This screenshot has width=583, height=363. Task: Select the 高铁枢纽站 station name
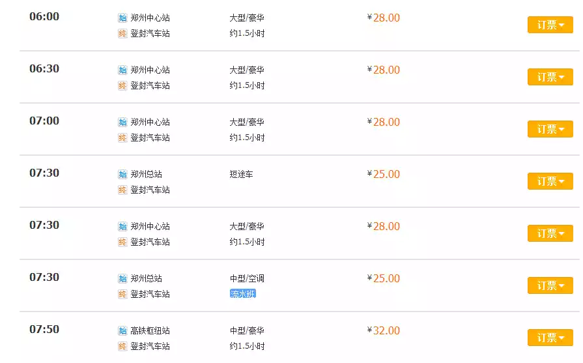pos(150,330)
